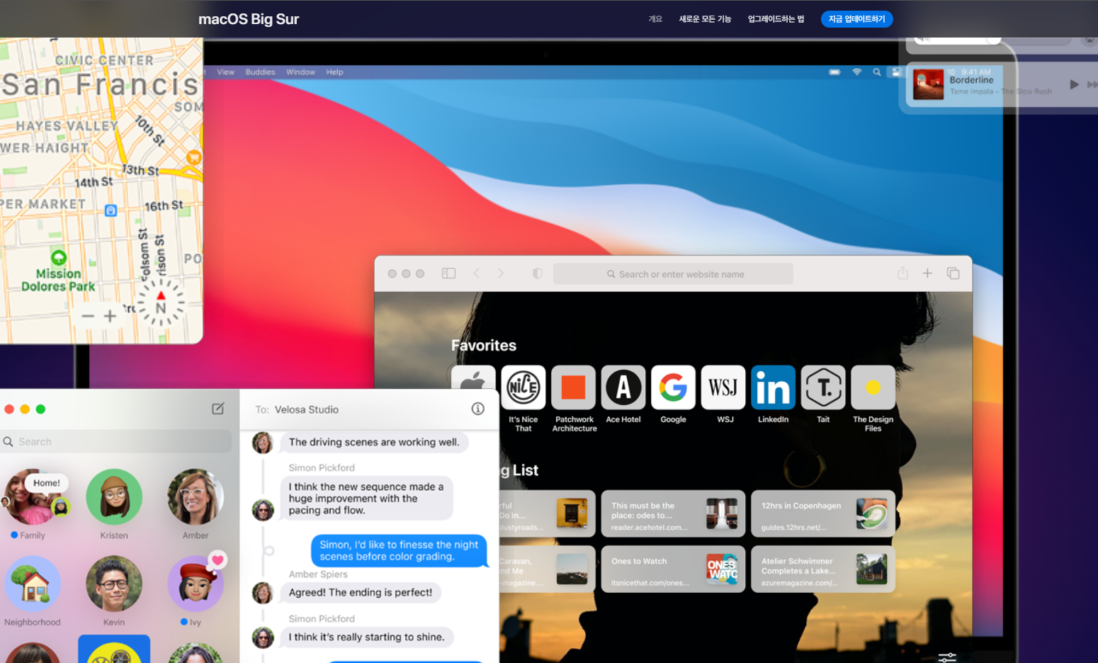Click the transit station marker on map
Viewport: 1098px width, 663px height.
[x=111, y=210]
